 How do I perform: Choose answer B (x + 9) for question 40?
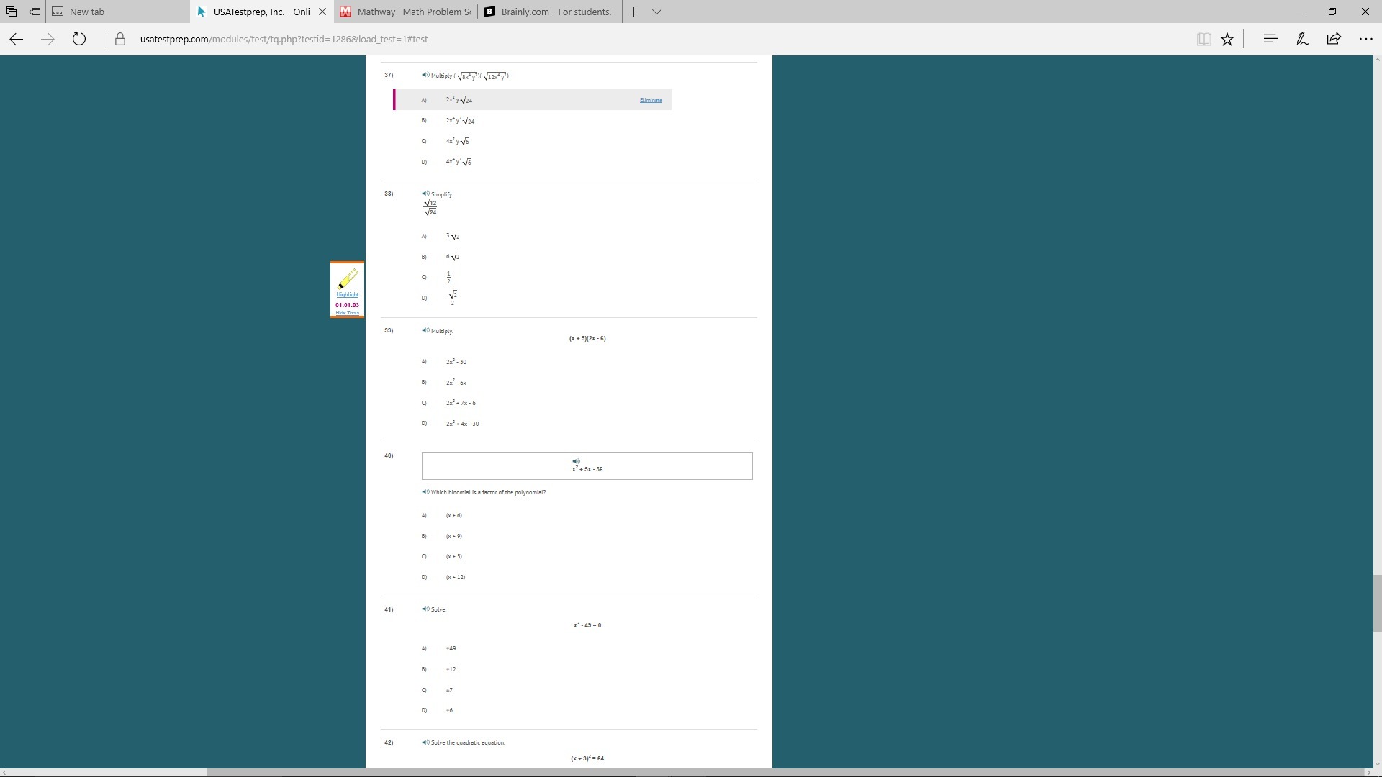pos(453,536)
